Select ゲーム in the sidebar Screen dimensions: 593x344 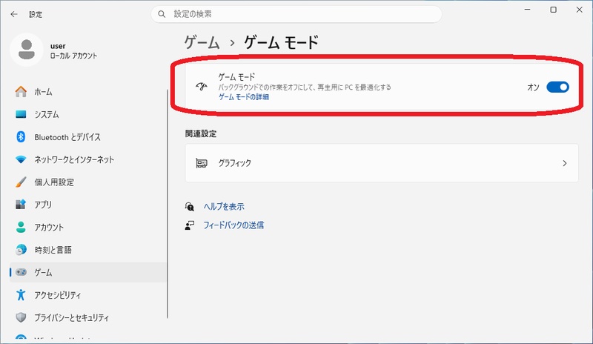tap(88, 272)
